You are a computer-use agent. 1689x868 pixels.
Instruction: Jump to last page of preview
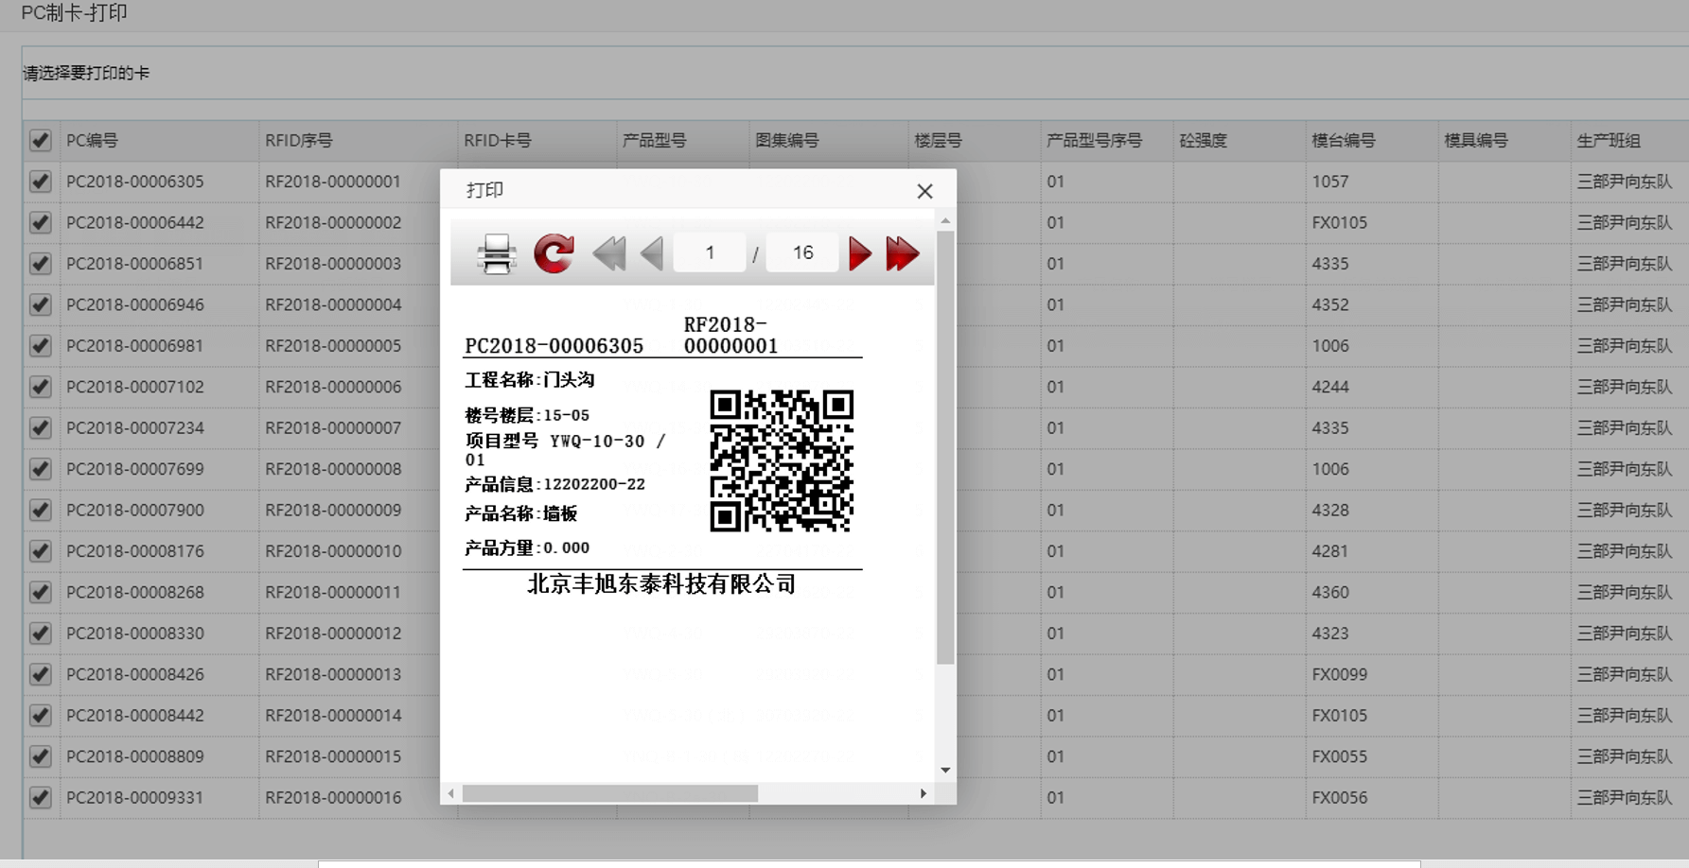902,253
